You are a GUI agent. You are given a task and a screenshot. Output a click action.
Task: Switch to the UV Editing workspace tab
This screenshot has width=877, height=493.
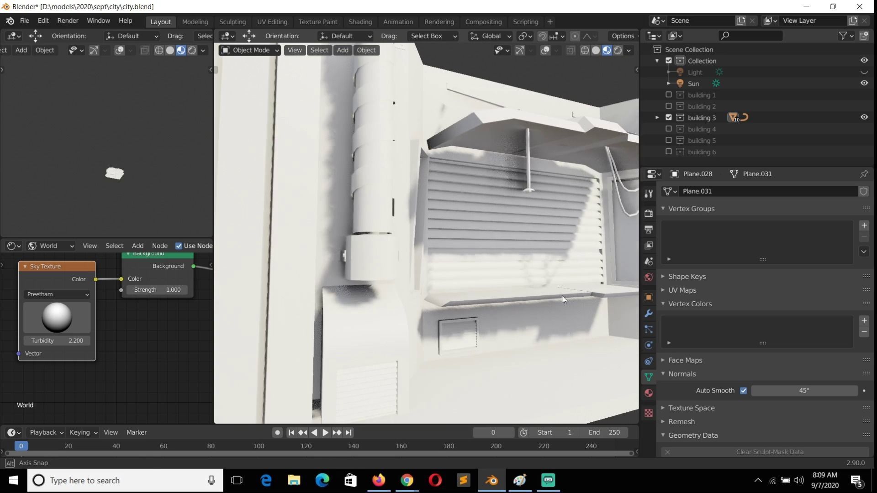pos(272,21)
